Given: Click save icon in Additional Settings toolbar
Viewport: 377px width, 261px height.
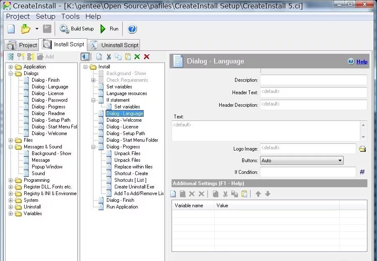Looking at the screenshot, I should (x=182, y=194).
